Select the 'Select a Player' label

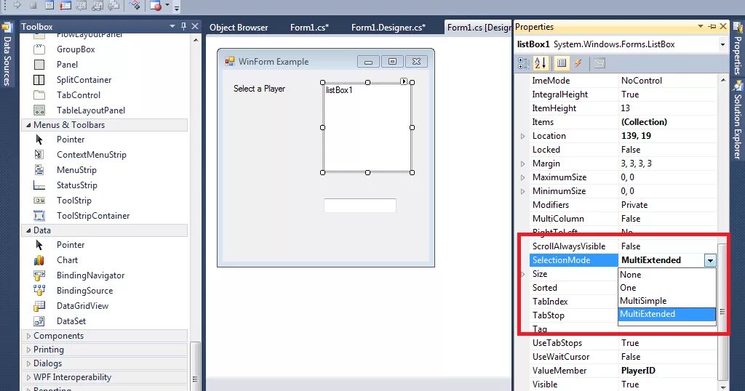[x=259, y=89]
